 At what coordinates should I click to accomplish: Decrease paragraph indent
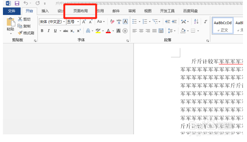168,22
